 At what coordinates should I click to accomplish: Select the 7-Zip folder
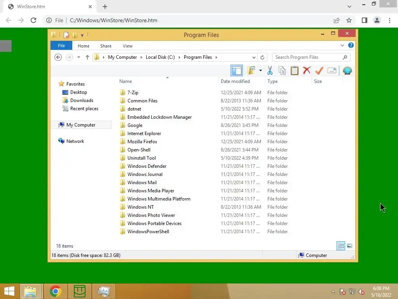tap(133, 93)
